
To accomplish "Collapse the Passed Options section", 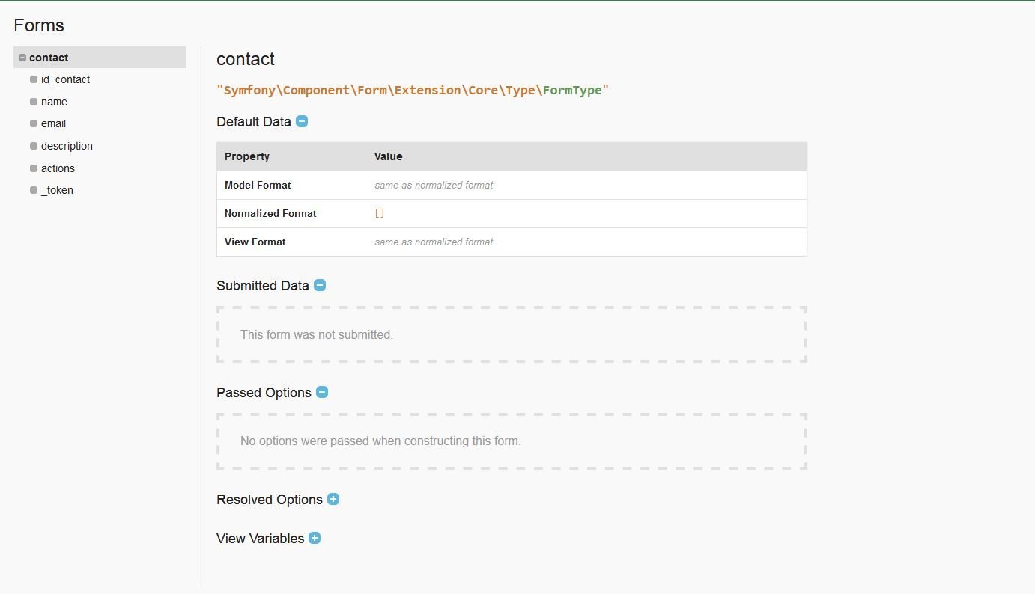I will [322, 392].
